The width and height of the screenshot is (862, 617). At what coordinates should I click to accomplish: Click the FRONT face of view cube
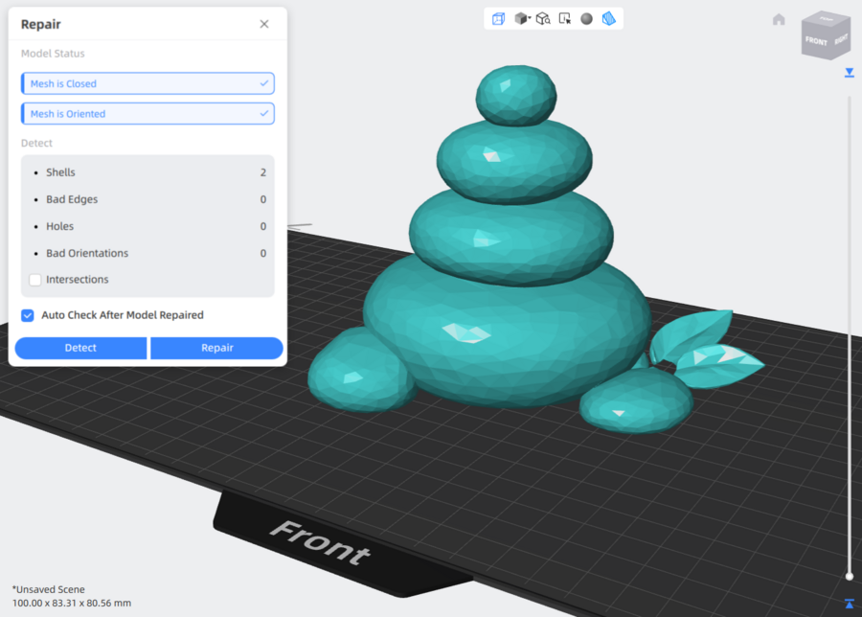(x=816, y=41)
